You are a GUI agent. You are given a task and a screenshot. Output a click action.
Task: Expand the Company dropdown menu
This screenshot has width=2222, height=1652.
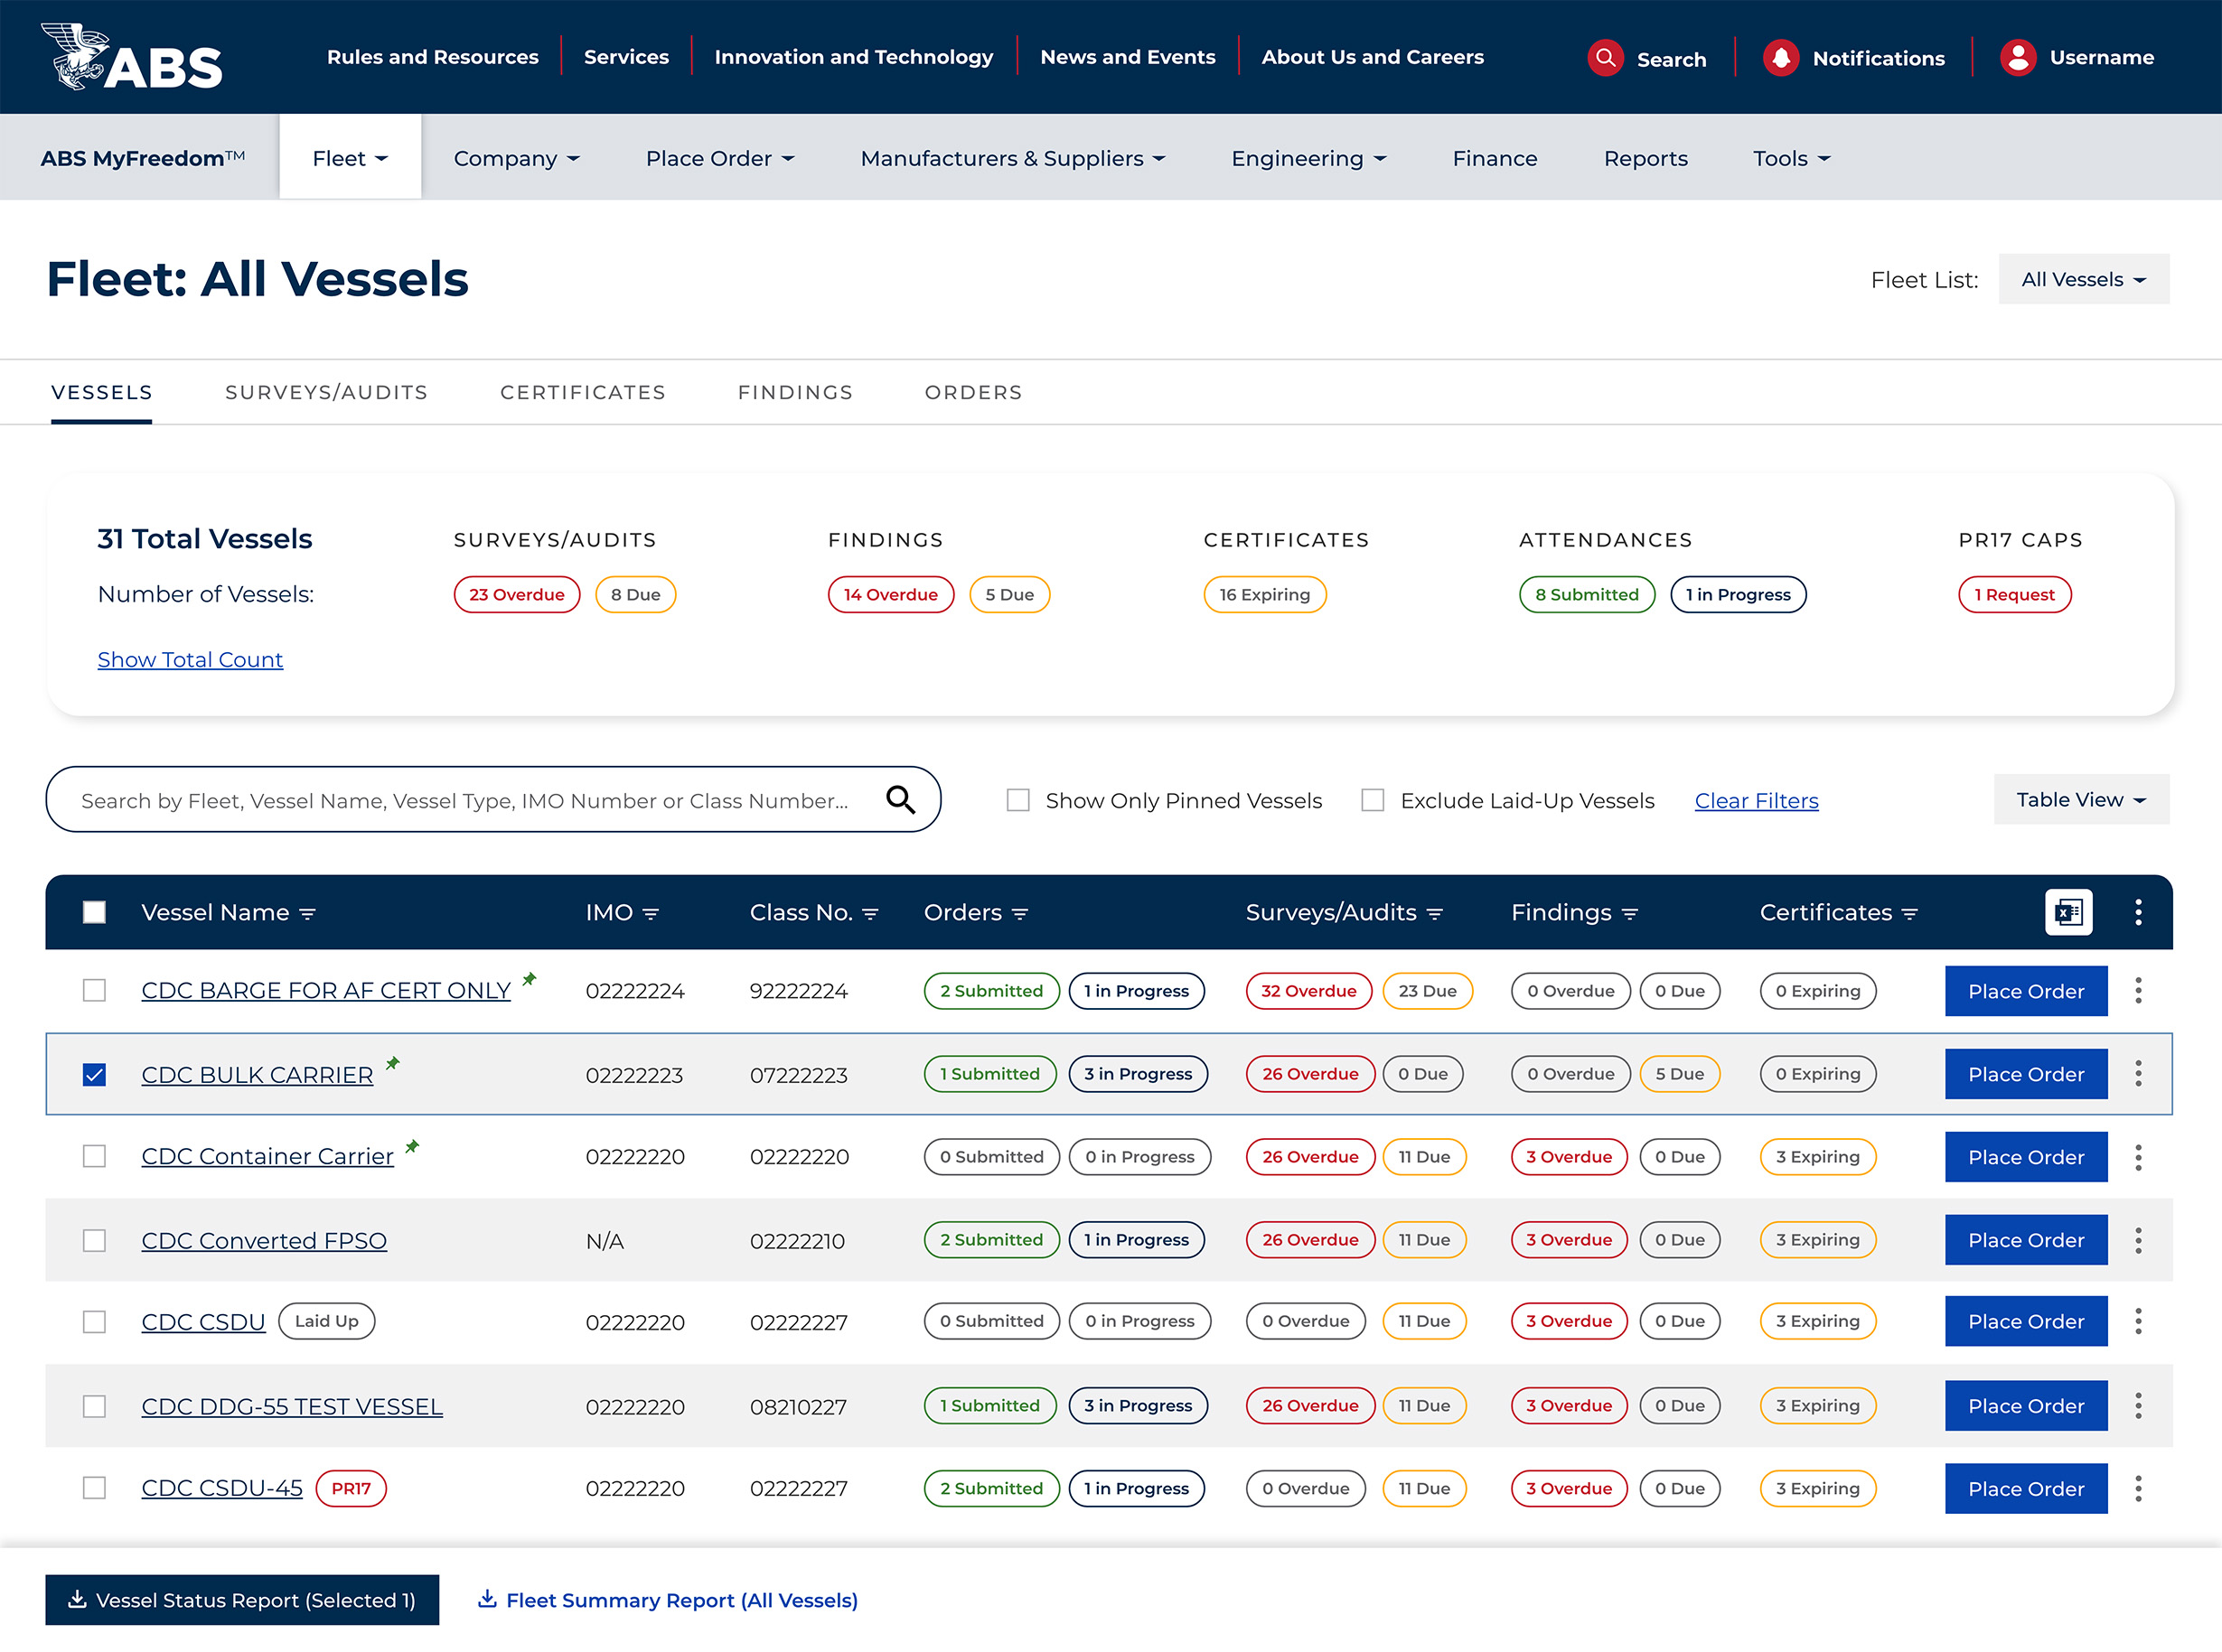click(x=516, y=158)
